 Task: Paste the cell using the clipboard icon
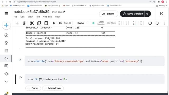coord(46,23)
